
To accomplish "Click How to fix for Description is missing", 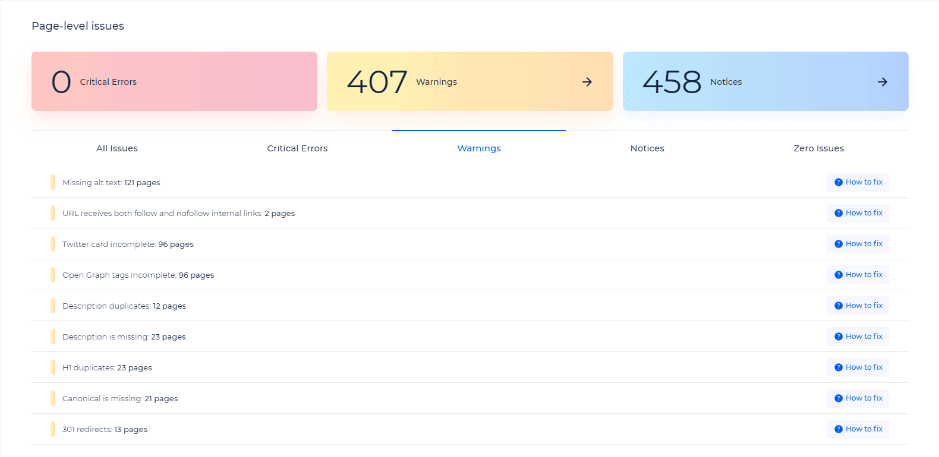I will point(858,337).
